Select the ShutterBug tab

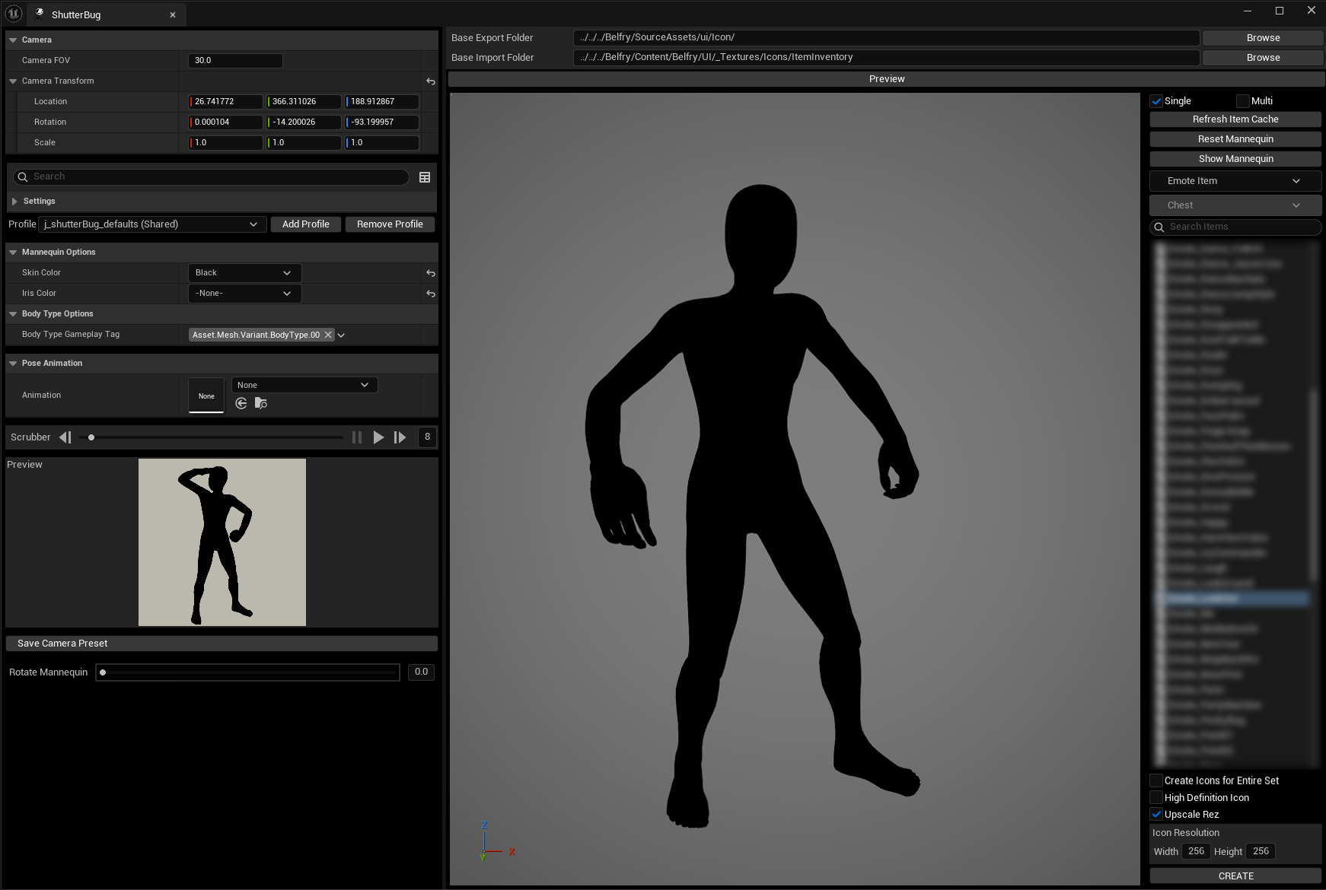76,14
